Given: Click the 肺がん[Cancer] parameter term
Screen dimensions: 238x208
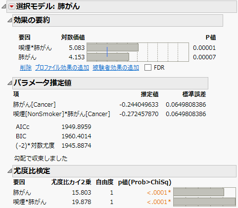Looking at the screenshot, I should coord(35,105).
